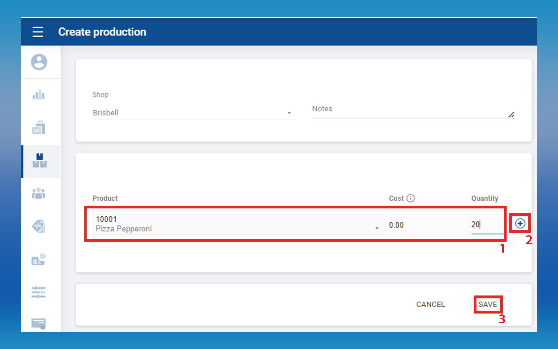Open the discount tags sidebar icon
Viewport: 558px width, 349px height.
(39, 226)
